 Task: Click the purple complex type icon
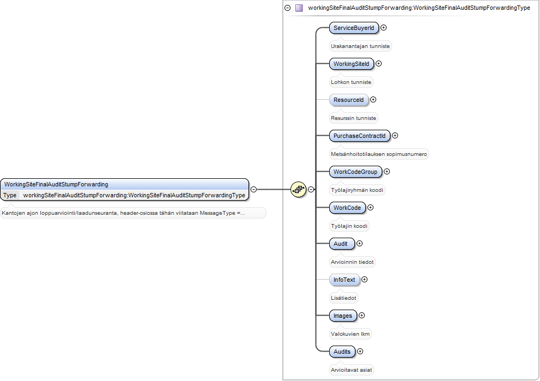299,8
